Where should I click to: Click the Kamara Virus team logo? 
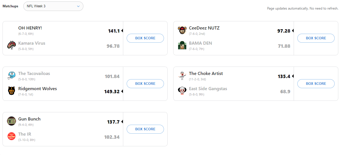coord(12,45)
